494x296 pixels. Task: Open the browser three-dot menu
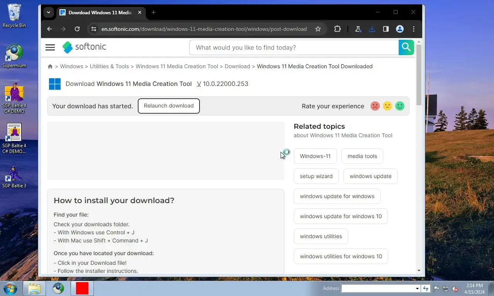414,29
